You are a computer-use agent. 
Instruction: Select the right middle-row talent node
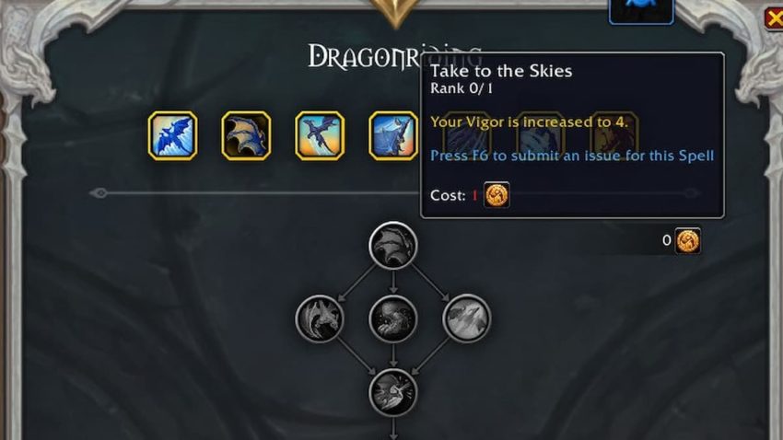[x=466, y=318]
